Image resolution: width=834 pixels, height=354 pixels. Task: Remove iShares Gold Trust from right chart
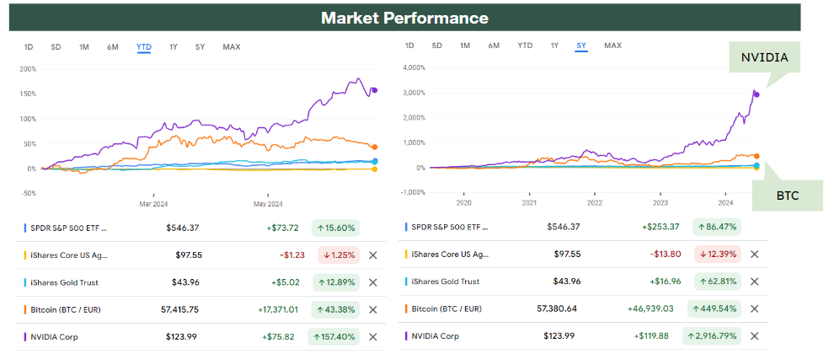[754, 282]
